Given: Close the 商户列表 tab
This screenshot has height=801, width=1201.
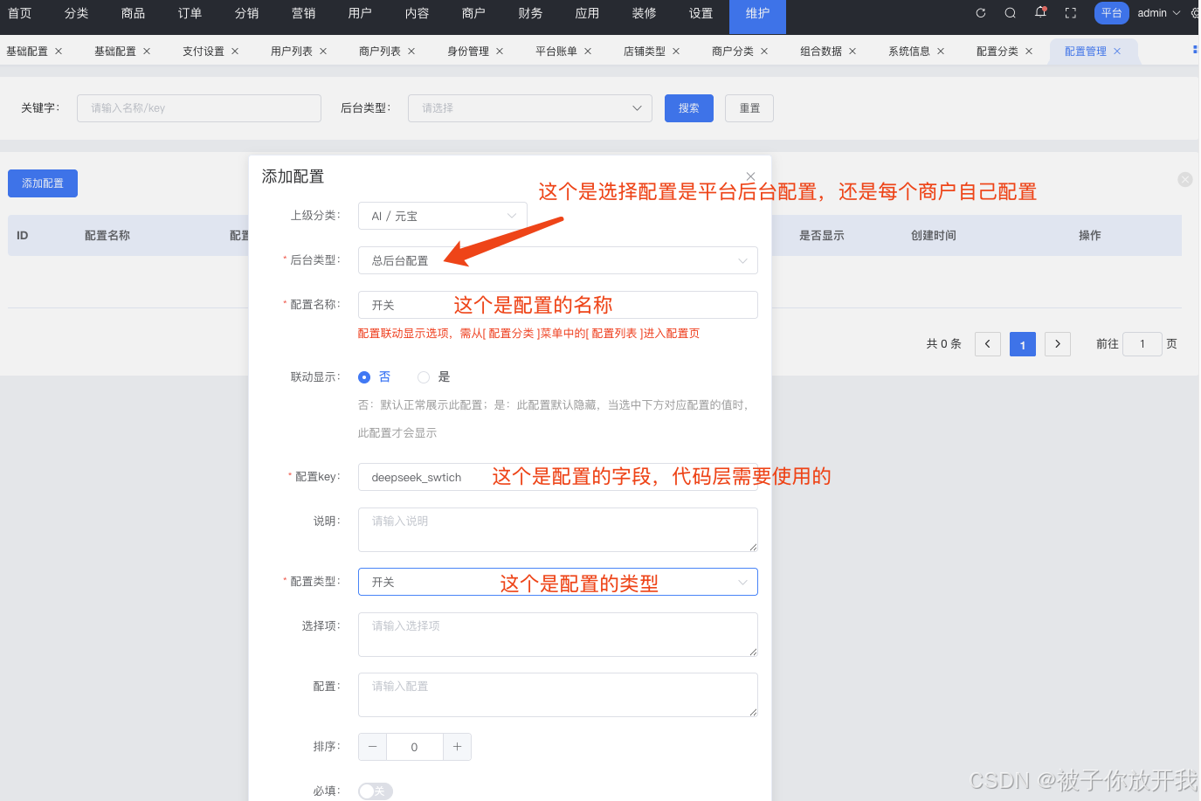Looking at the screenshot, I should click(x=411, y=52).
